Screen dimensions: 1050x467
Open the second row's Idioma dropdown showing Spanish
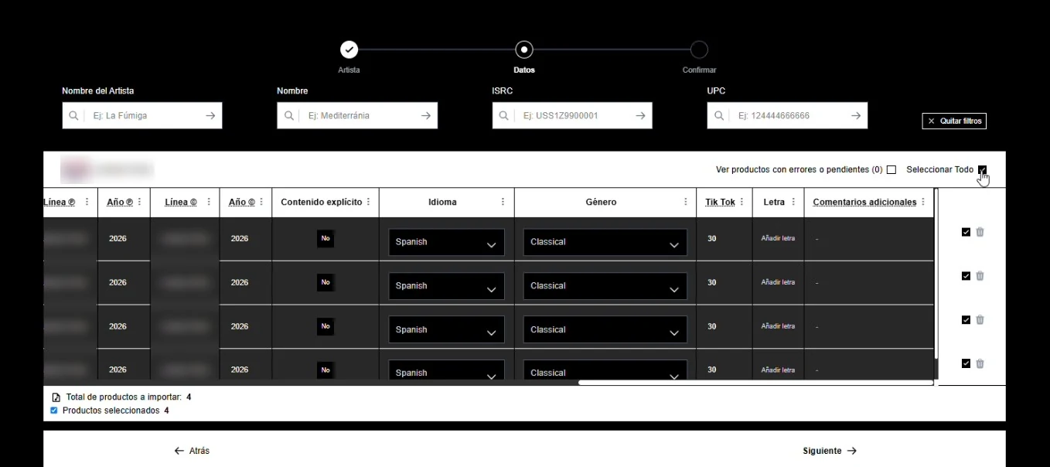pyautogui.click(x=446, y=286)
